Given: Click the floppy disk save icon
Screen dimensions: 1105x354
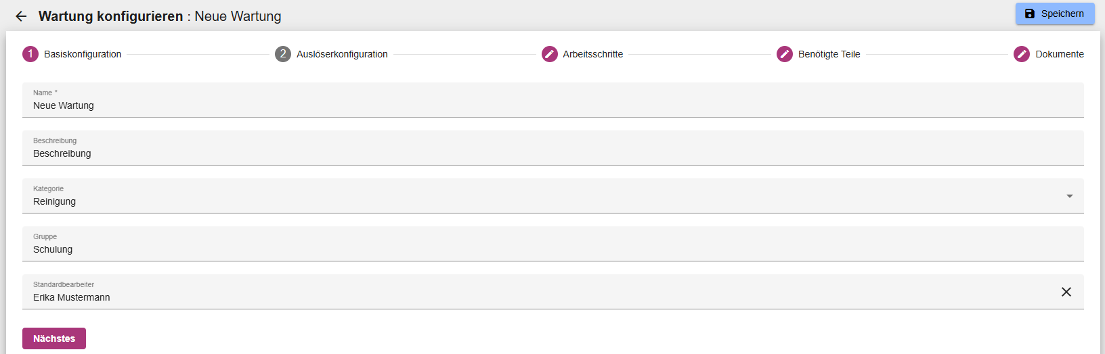Looking at the screenshot, I should 1030,14.
